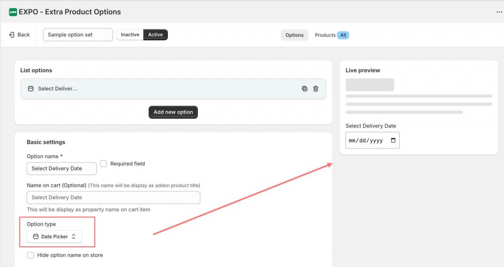
Task: Delete the Select Delivery option
Action: [316, 89]
